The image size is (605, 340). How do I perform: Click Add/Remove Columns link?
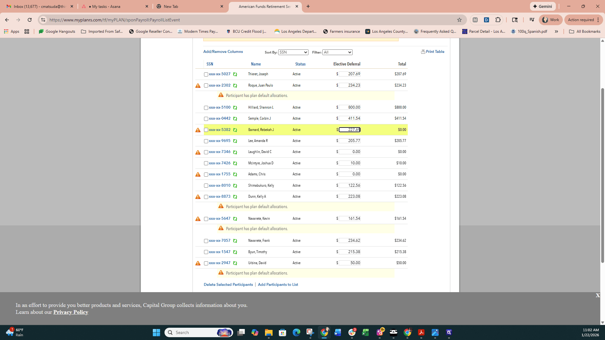point(223,52)
